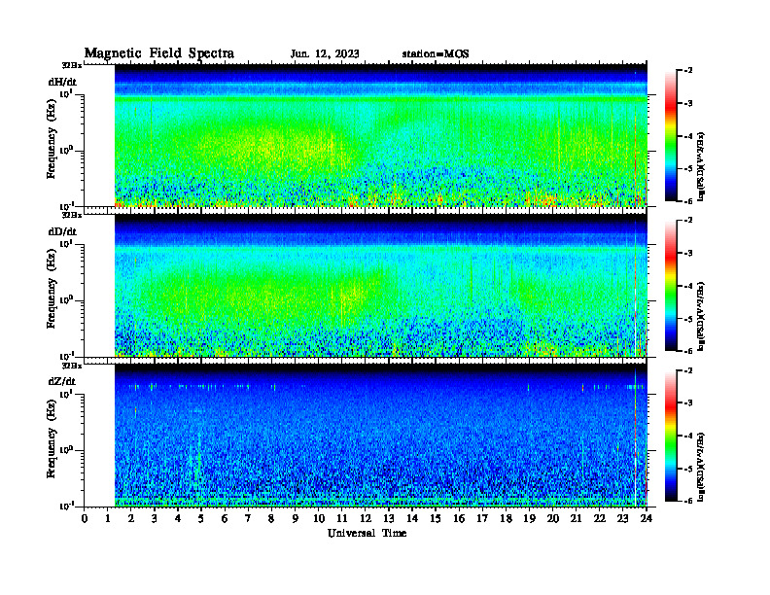
Task: Click hour 5 tick label on time axis
Action: (201, 519)
